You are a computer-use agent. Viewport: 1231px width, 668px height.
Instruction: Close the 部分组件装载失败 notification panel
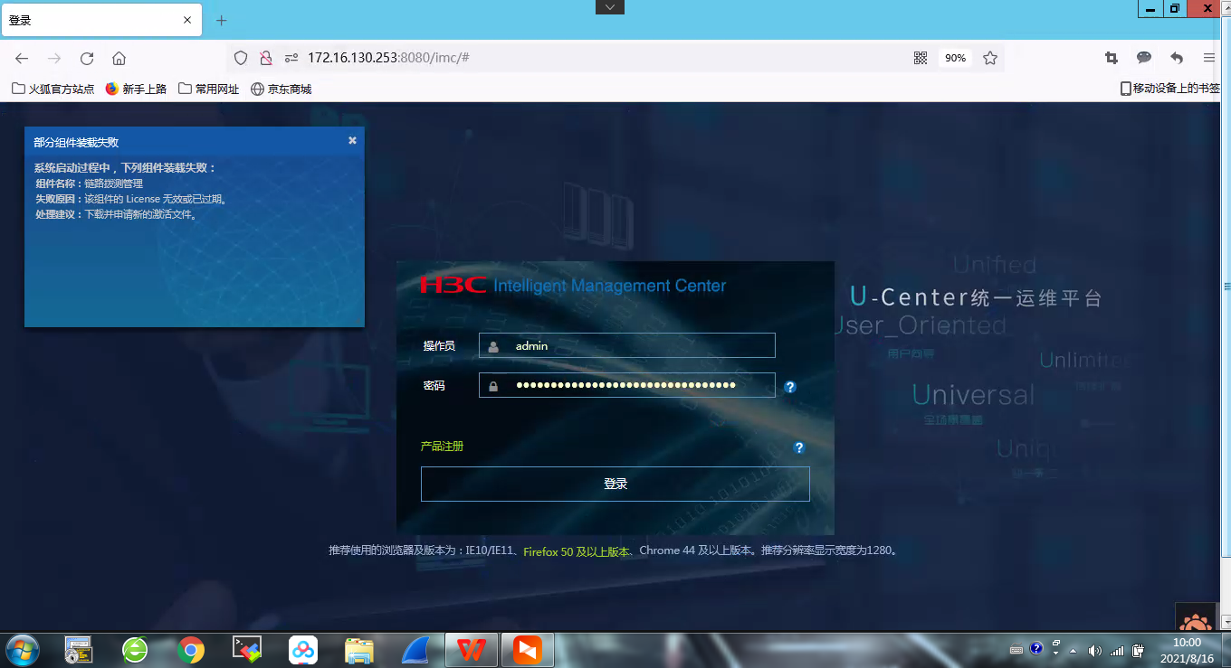pyautogui.click(x=352, y=140)
